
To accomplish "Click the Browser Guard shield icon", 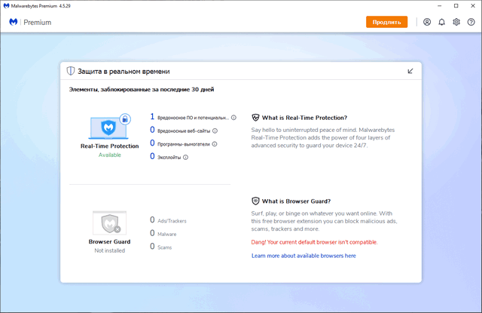I will tap(110, 223).
